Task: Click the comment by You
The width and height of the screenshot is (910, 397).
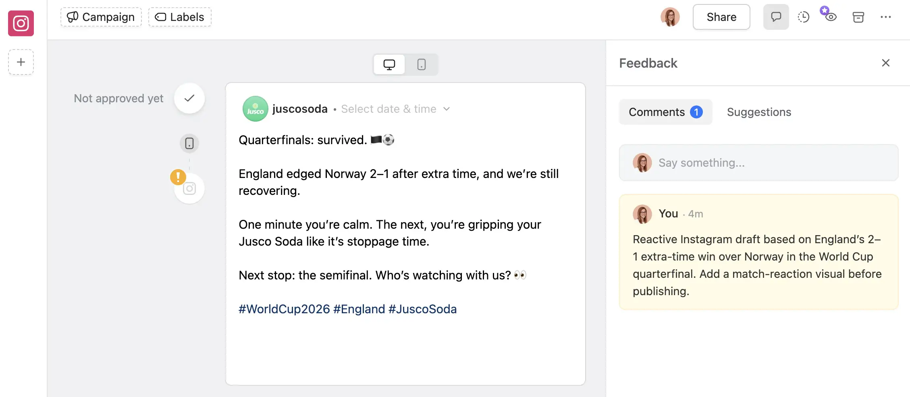Action: (x=758, y=252)
